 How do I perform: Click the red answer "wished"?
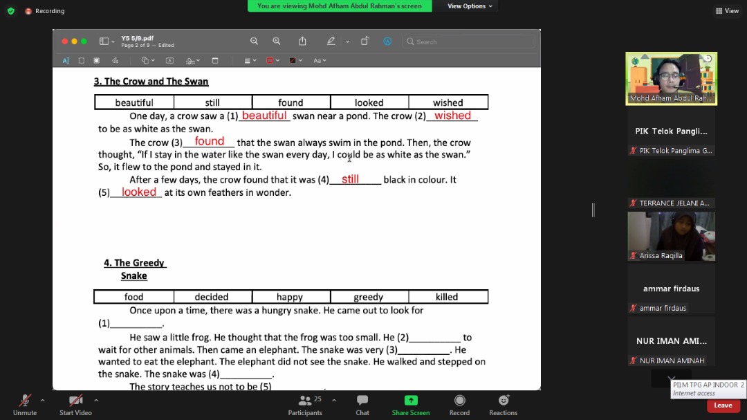[452, 116]
